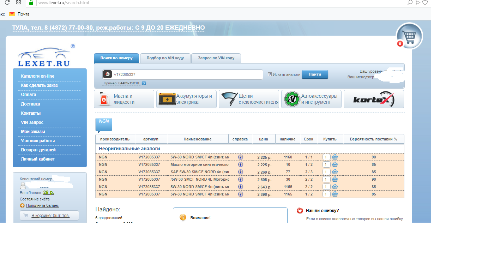Open VIN-запрос in the sidebar menu
The image size is (482, 271).
click(32, 122)
